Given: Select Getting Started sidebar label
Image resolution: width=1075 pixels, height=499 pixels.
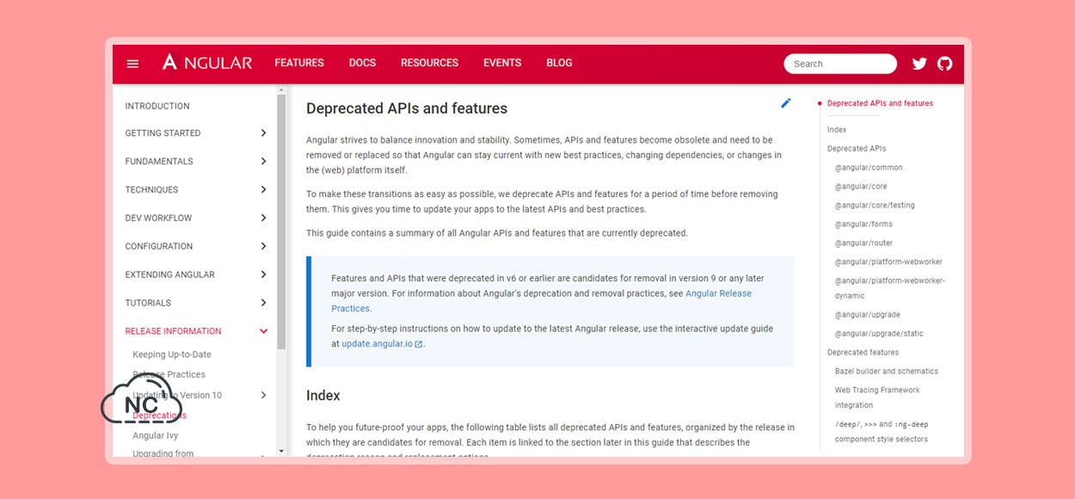Looking at the screenshot, I should click(x=163, y=133).
